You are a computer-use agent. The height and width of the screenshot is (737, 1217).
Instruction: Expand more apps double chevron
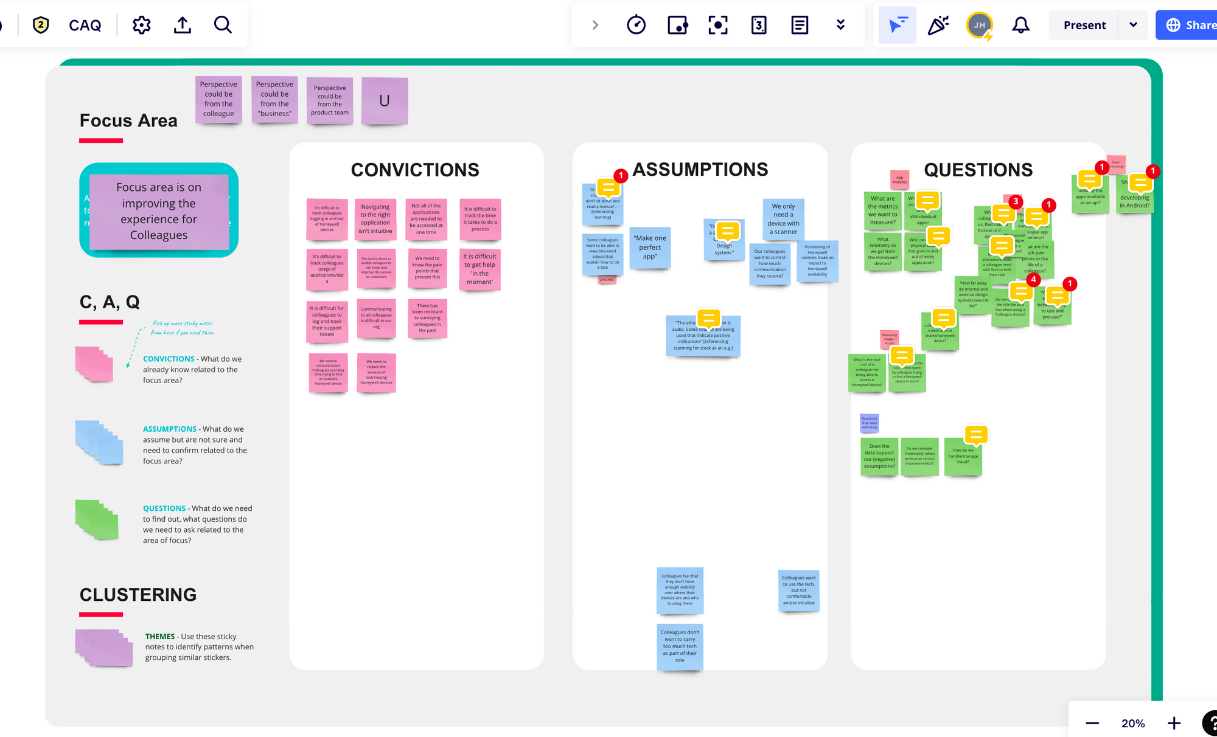[840, 25]
